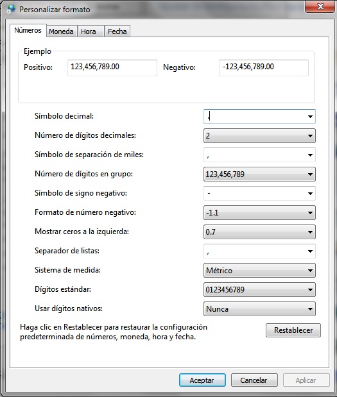Confirm with the Aceptar button
This screenshot has height=397, width=337.
coord(202,380)
